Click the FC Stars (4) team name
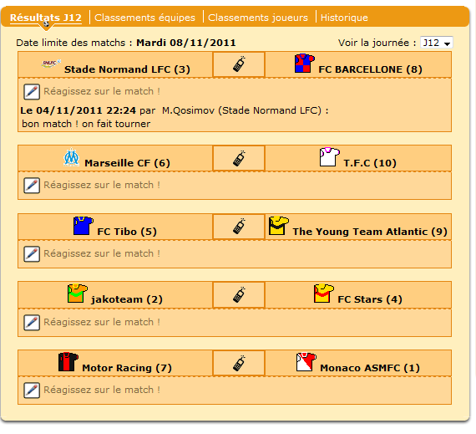Image resolution: width=476 pixels, height=434 pixels. [370, 299]
